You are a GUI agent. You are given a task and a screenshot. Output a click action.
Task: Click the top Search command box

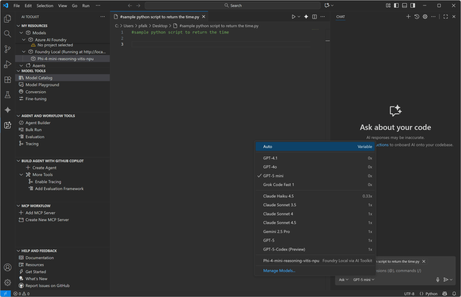click(233, 5)
